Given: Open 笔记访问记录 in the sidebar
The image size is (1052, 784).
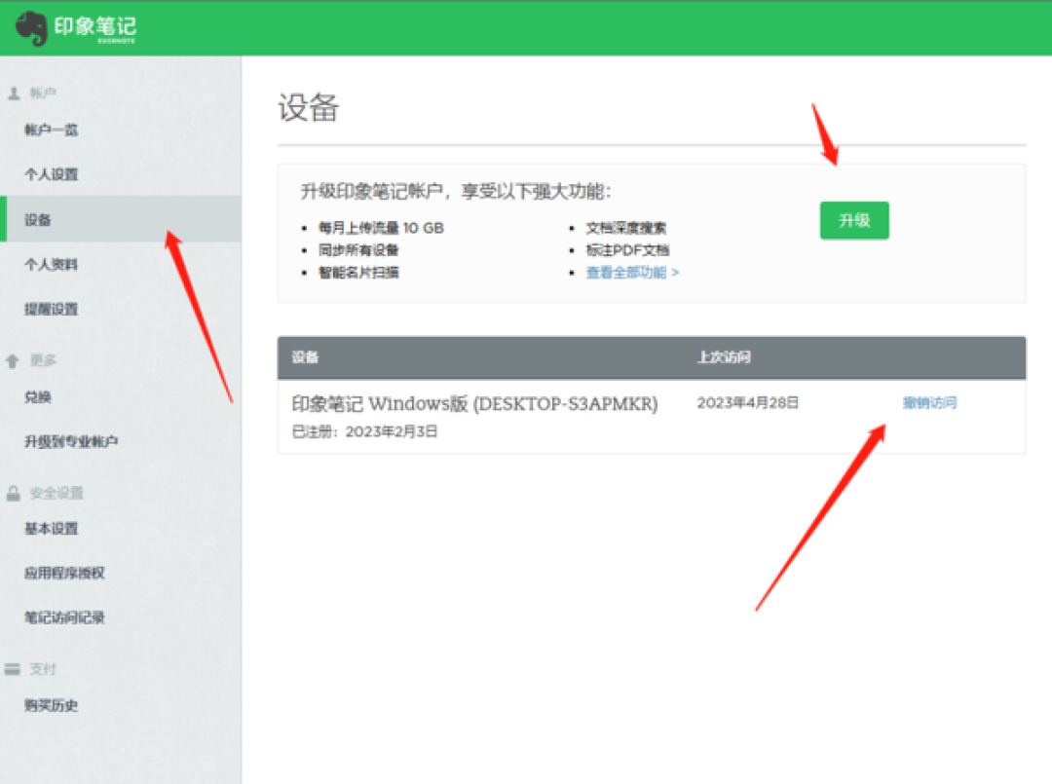Looking at the screenshot, I should pyautogui.click(x=64, y=617).
